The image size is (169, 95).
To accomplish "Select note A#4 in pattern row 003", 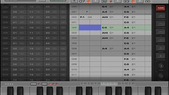I will click(x=105, y=33).
